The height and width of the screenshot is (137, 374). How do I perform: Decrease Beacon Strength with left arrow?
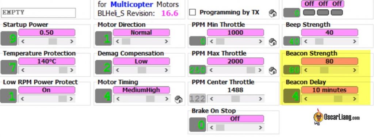click(306, 70)
